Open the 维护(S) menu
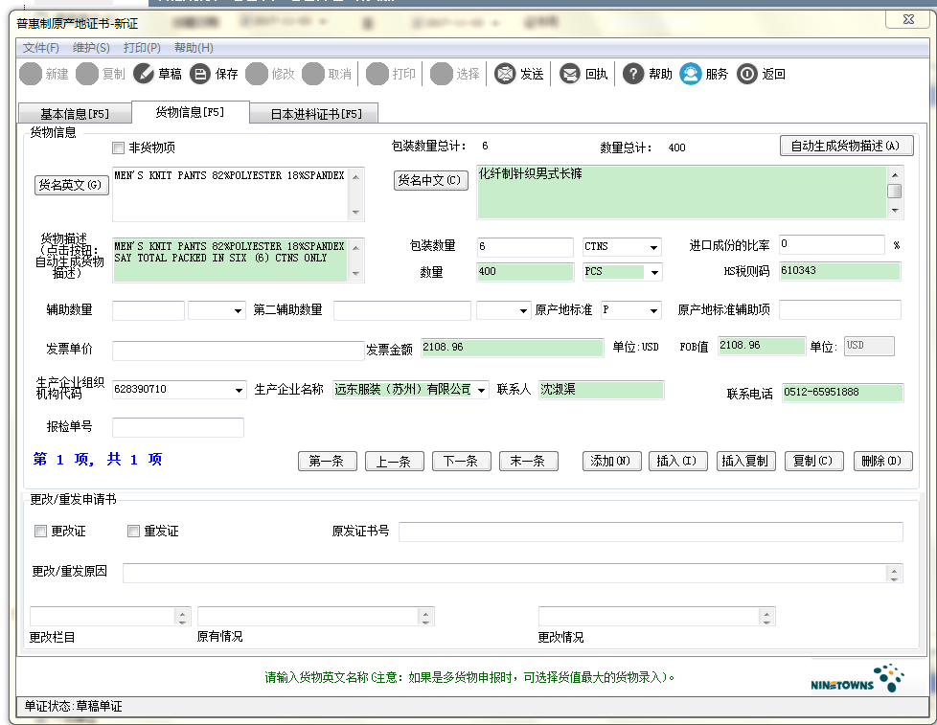 coord(91,48)
